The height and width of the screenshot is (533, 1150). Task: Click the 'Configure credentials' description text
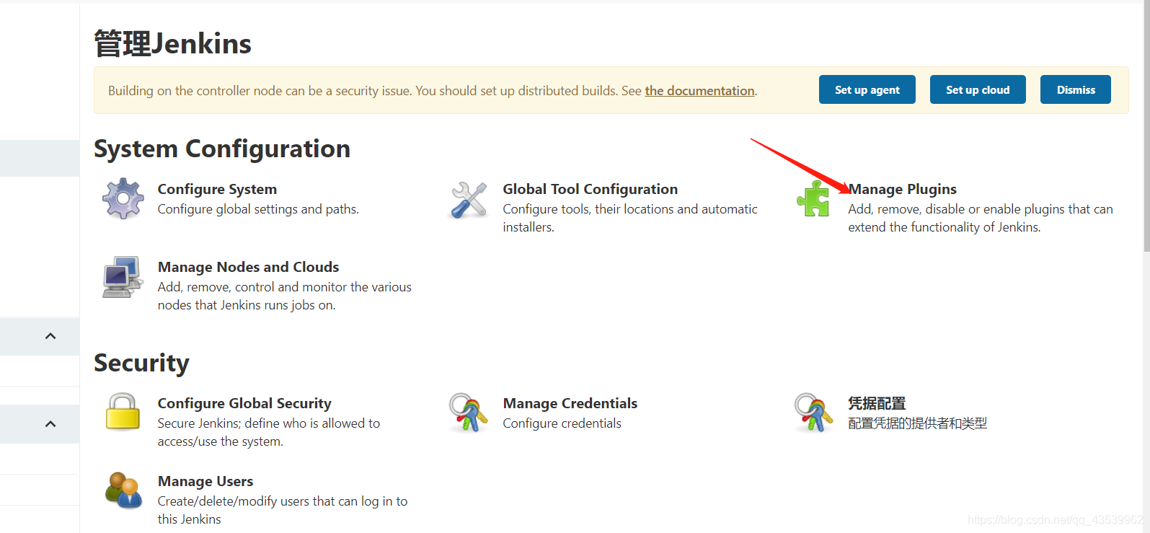point(562,423)
